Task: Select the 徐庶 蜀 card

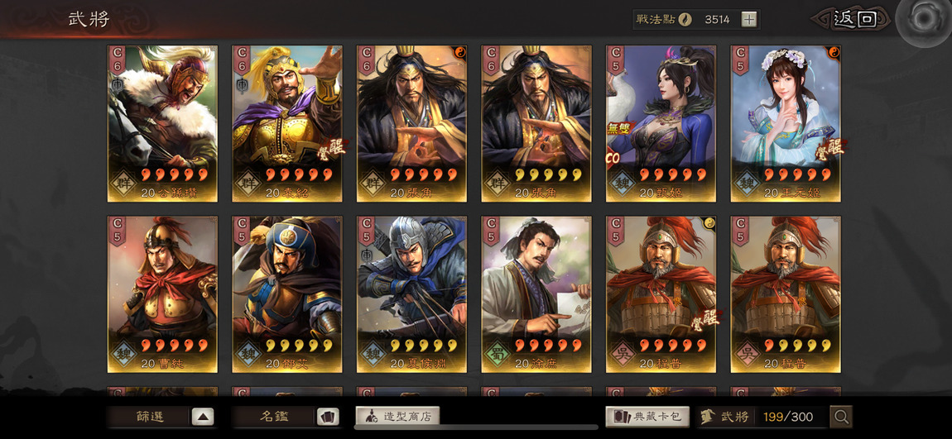Action: point(536,294)
